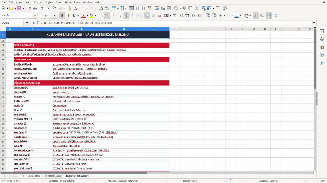This screenshot has height=183, width=327.
Task: Open the Function Wizard
Action: click(x=34, y=23)
